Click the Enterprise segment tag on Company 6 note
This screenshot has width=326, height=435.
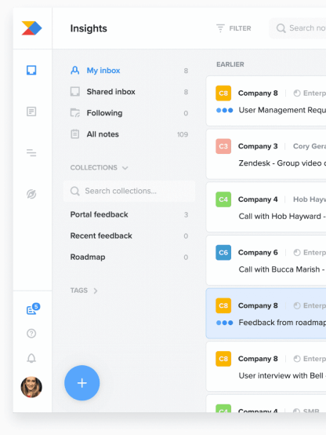310,253
